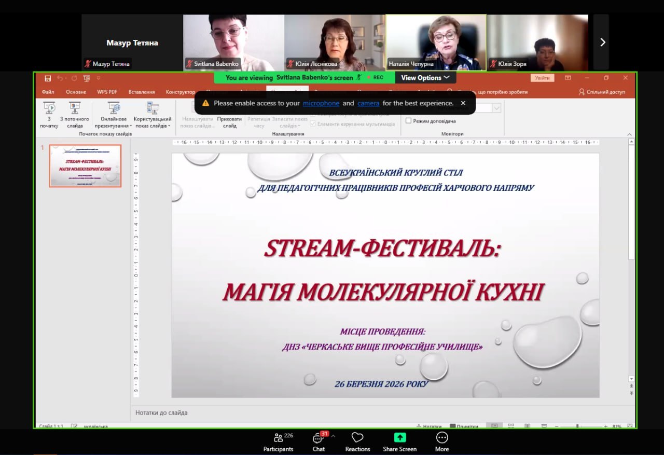Screen dimensions: 664x455
Task: Click the green Share Screen icon
Action: (x=399, y=437)
